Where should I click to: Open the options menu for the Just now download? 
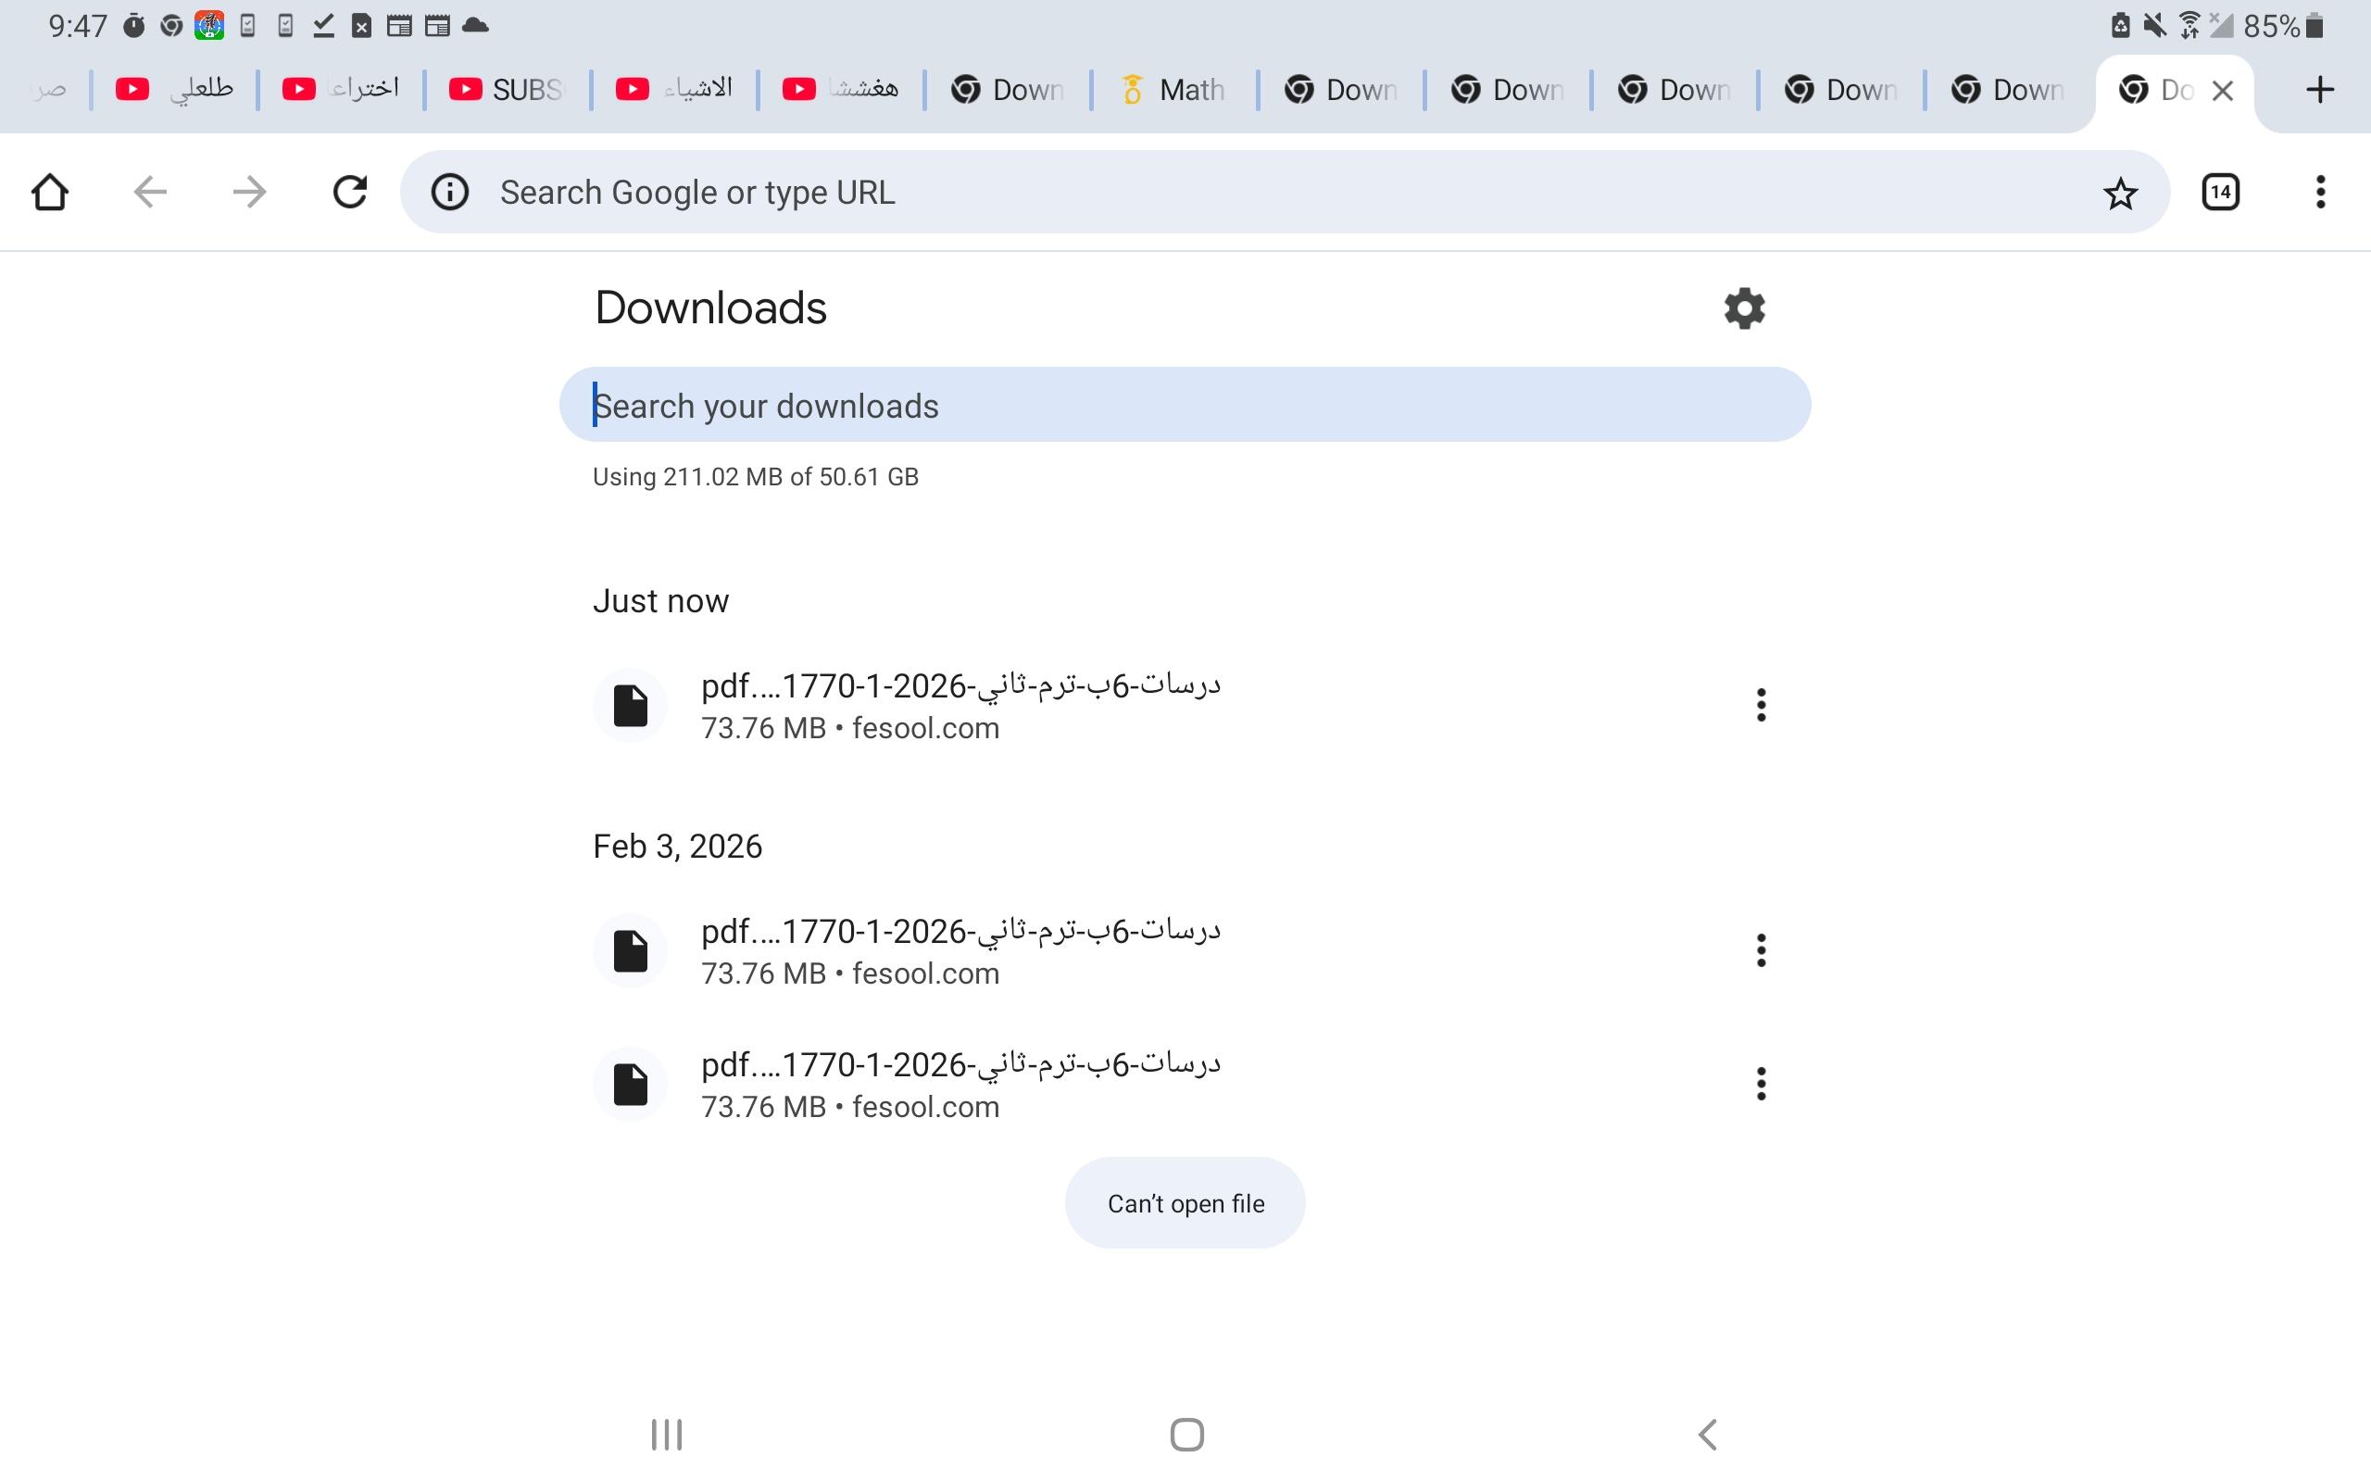coord(1761,706)
